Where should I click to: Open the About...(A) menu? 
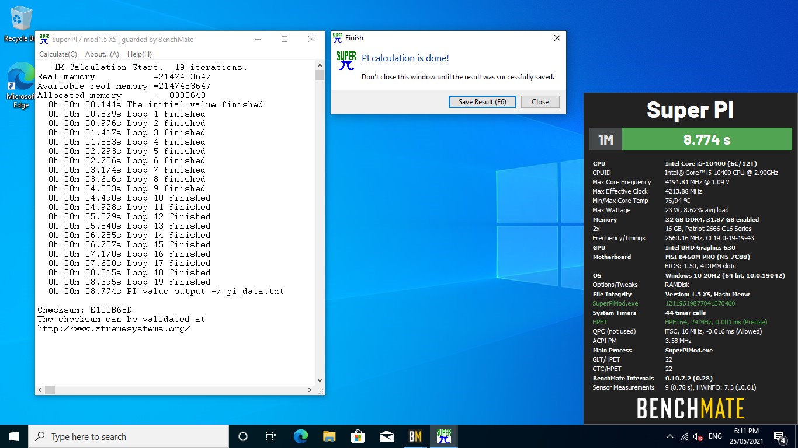pos(102,54)
